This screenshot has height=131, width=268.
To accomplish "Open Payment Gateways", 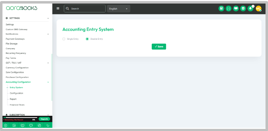I will (x=15, y=39).
